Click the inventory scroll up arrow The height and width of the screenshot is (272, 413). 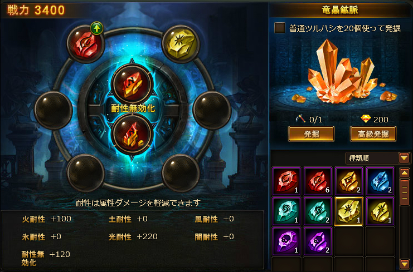click(x=404, y=173)
